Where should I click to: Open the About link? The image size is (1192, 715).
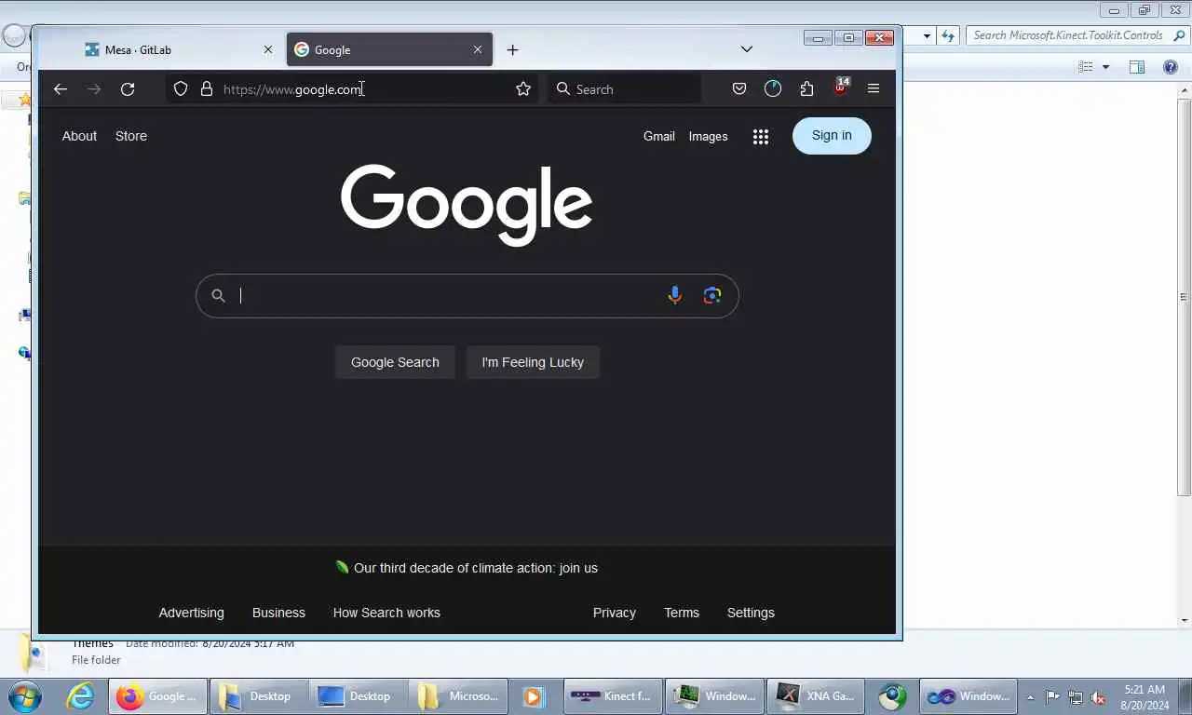pyautogui.click(x=79, y=136)
